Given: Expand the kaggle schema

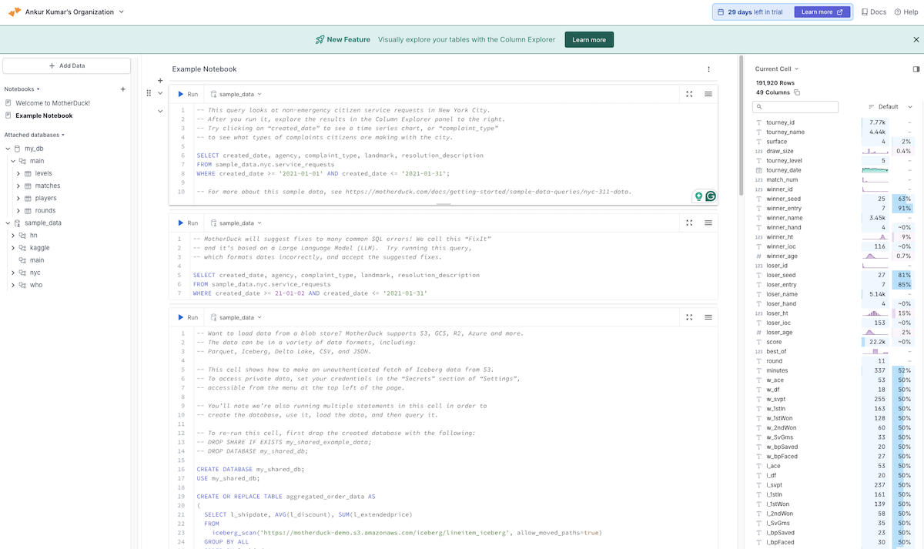Looking at the screenshot, I should (13, 248).
